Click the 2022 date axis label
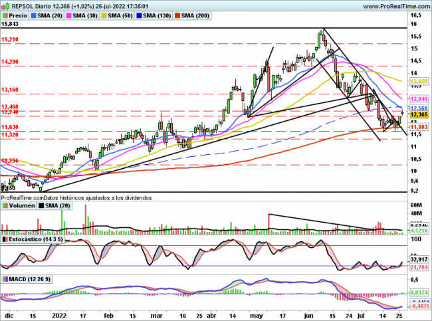432x321 pixels. coord(59,316)
